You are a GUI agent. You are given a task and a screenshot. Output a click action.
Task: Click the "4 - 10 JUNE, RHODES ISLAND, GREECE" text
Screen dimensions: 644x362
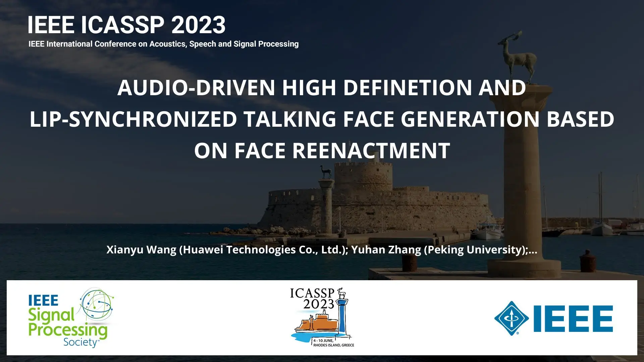click(333, 343)
